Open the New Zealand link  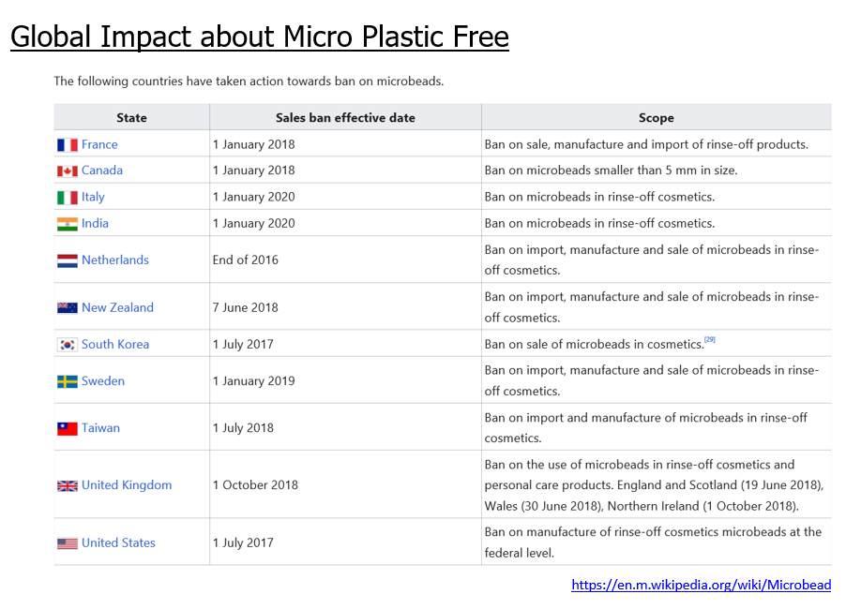pos(117,308)
